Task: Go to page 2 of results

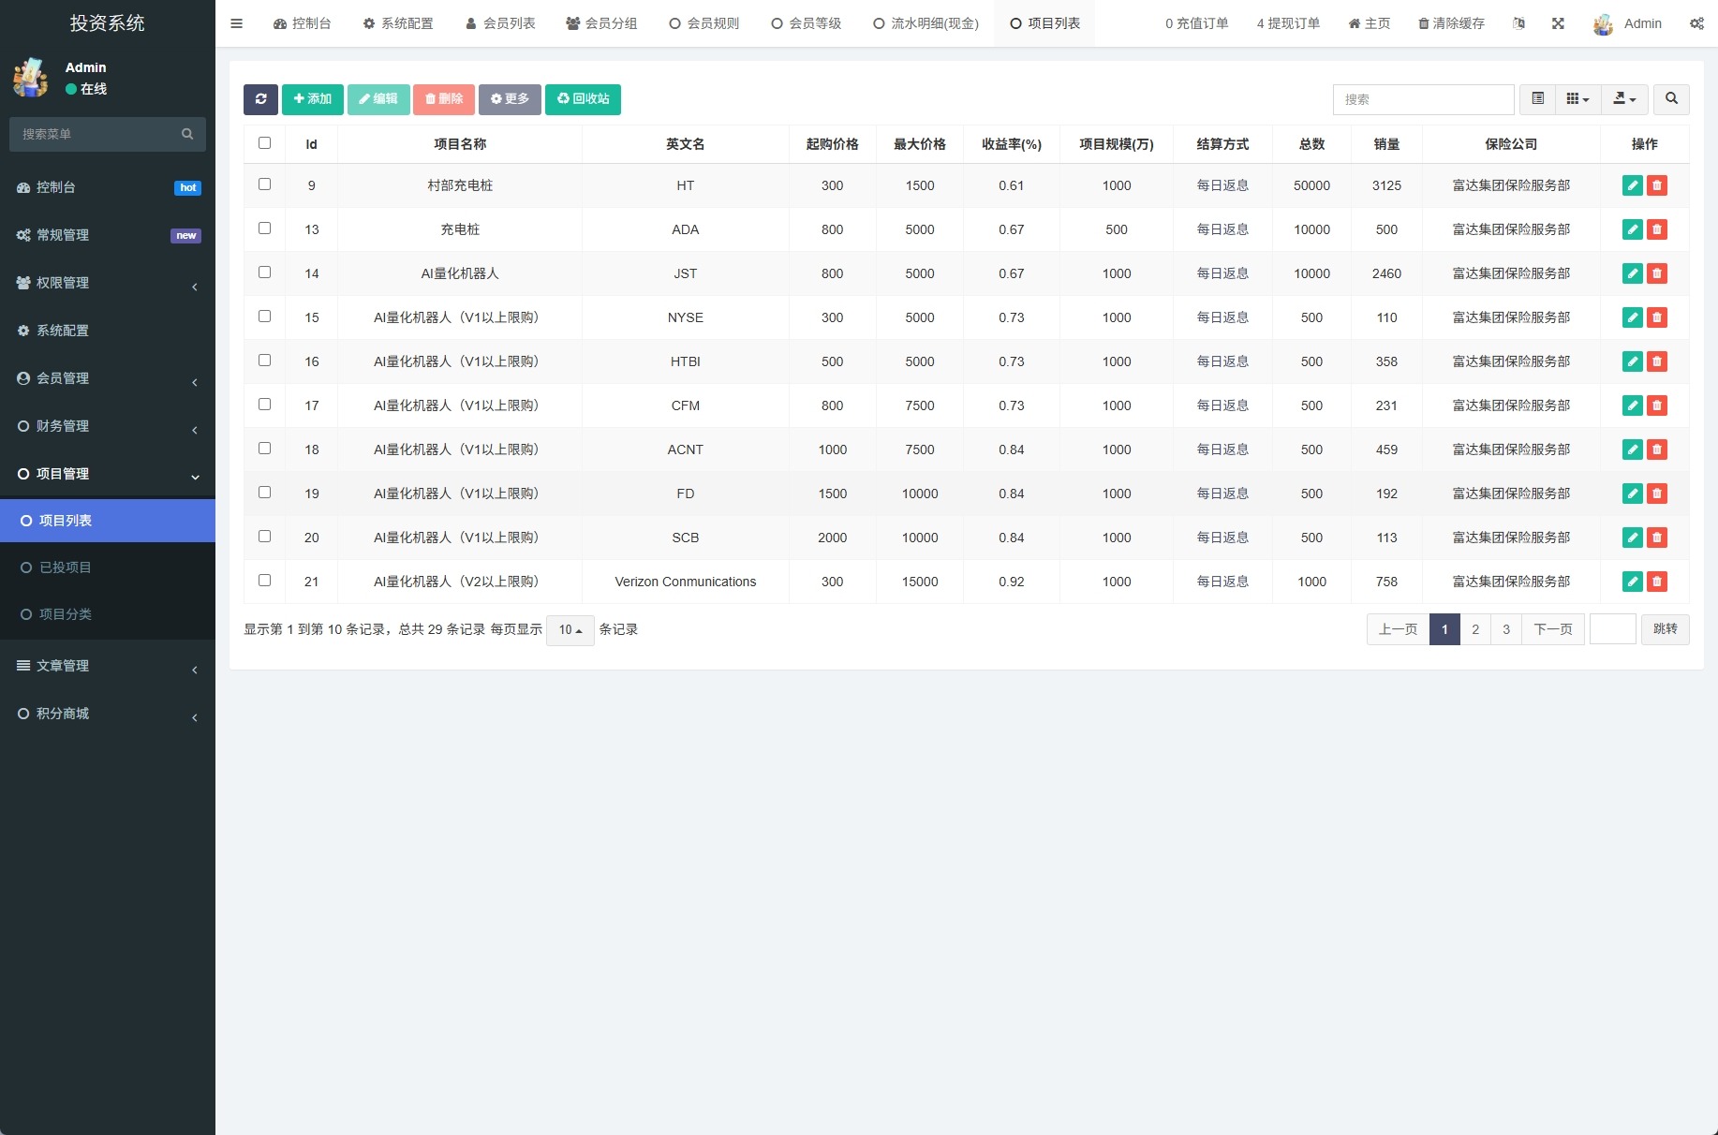Action: coord(1475,629)
